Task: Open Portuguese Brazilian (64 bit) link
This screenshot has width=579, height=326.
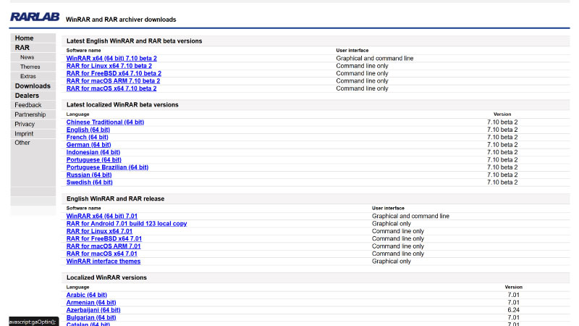Action: 107,167
